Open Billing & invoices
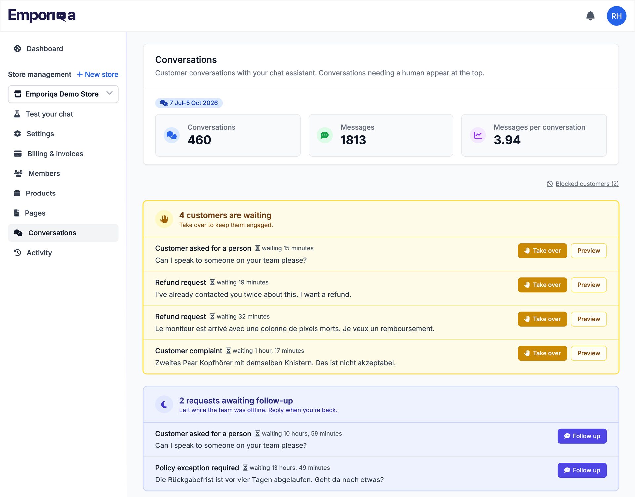Image resolution: width=635 pixels, height=497 pixels. pos(63,154)
